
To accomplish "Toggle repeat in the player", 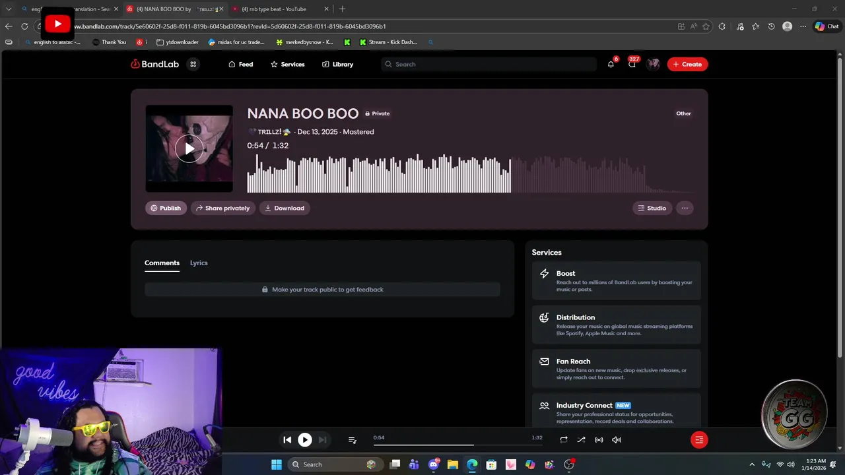I will click(563, 440).
